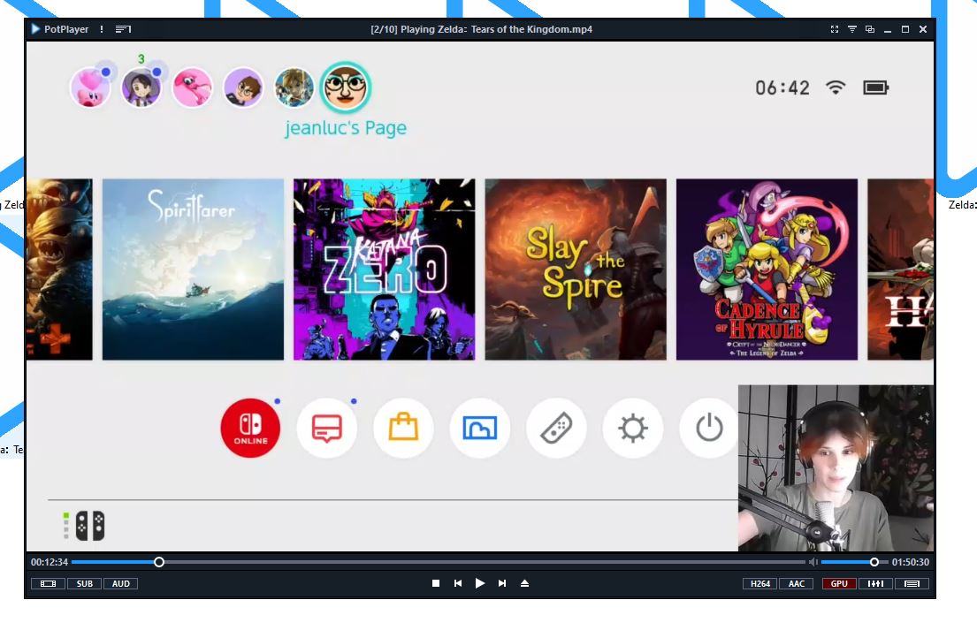Click the jeanluc's Page label
Screen dimensions: 977x638
coord(346,127)
